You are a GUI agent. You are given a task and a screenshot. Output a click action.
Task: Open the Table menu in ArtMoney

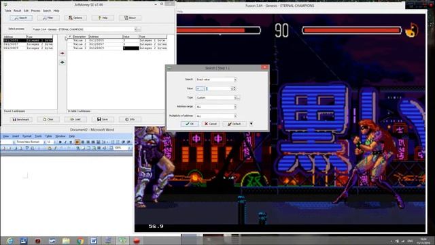point(7,11)
